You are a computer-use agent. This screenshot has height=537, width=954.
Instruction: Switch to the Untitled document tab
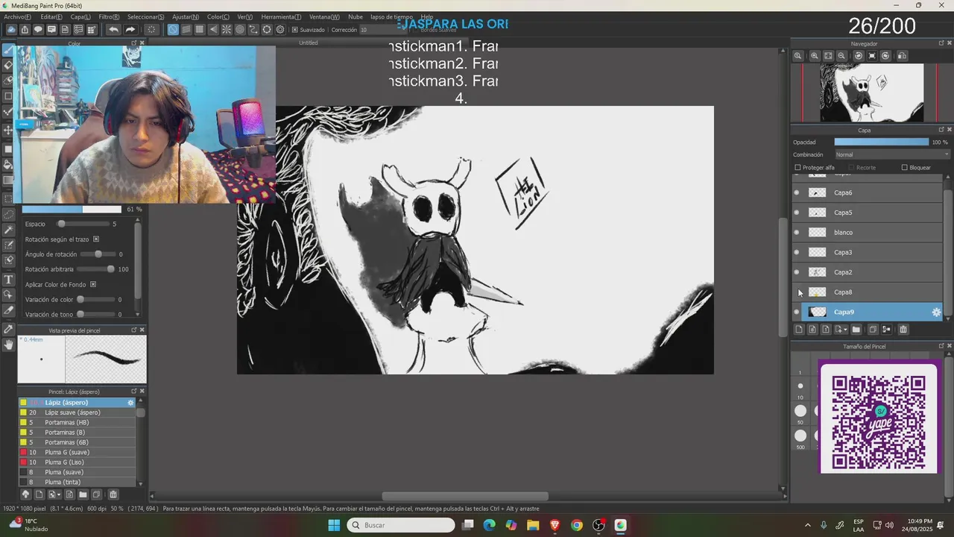click(x=309, y=43)
